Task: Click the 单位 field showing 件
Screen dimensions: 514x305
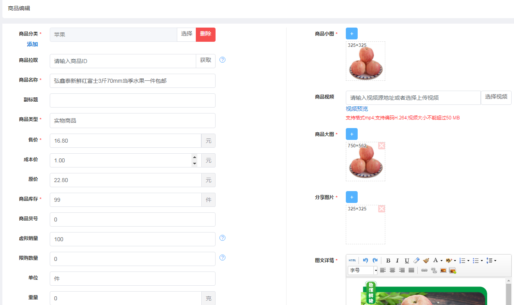Action: pos(133,279)
